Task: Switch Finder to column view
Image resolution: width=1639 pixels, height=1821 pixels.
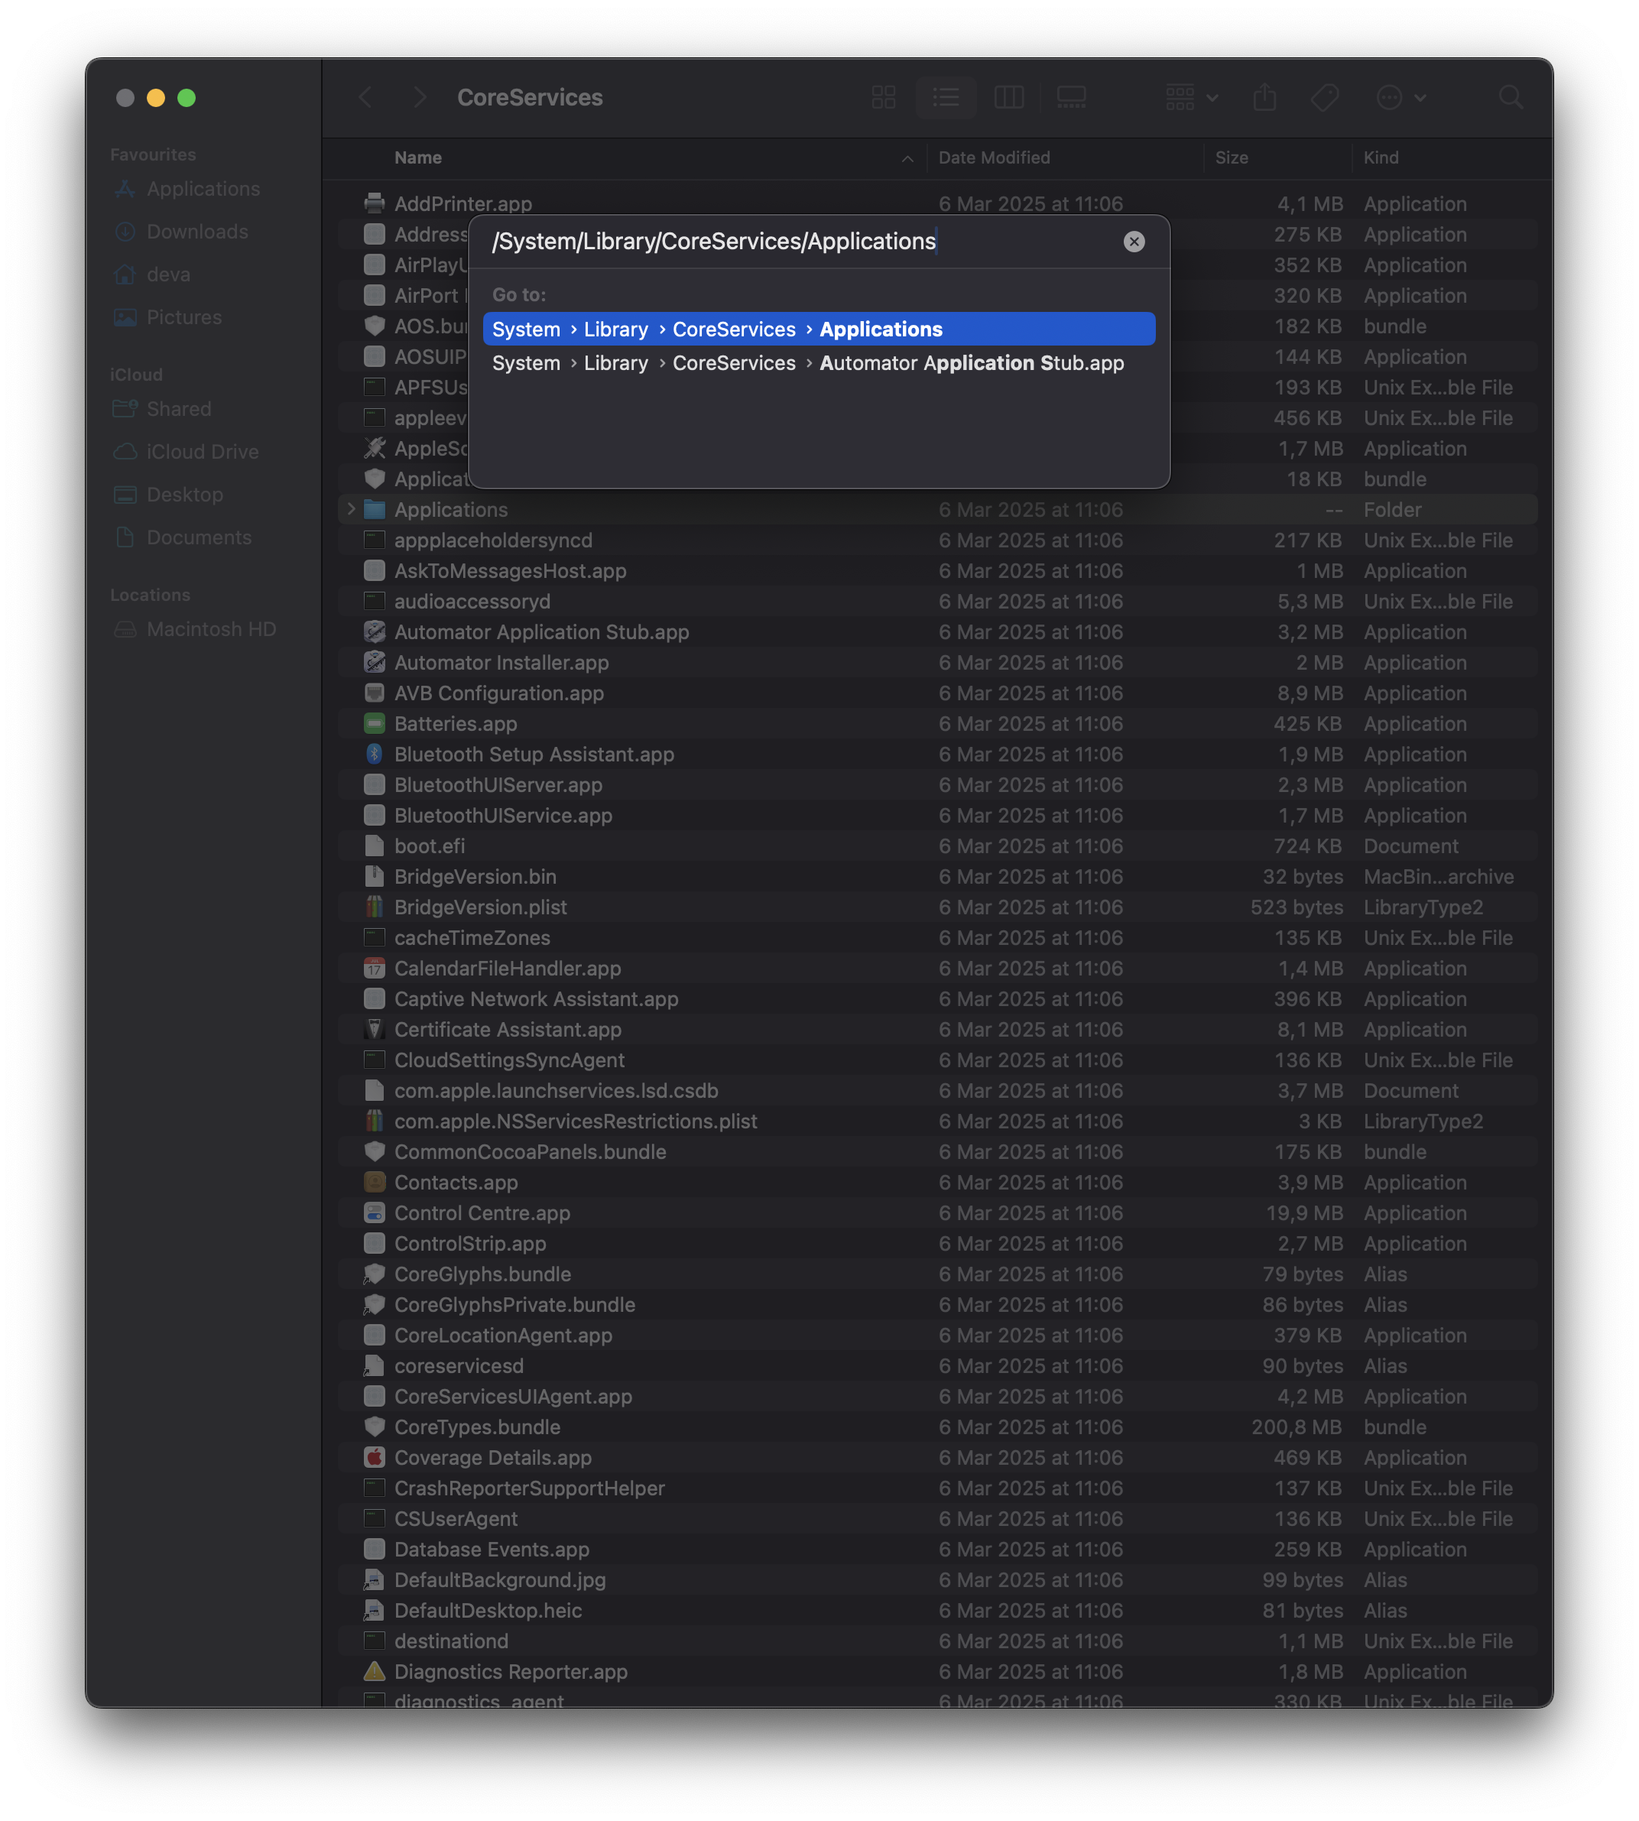Action: (1008, 97)
